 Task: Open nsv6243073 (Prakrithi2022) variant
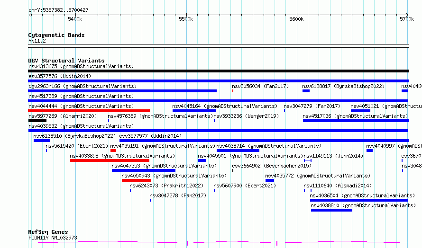[166, 186]
